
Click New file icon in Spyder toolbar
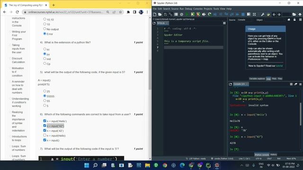[155, 15]
